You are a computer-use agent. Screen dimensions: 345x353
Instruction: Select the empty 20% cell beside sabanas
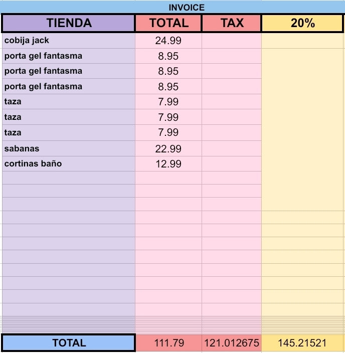302,148
